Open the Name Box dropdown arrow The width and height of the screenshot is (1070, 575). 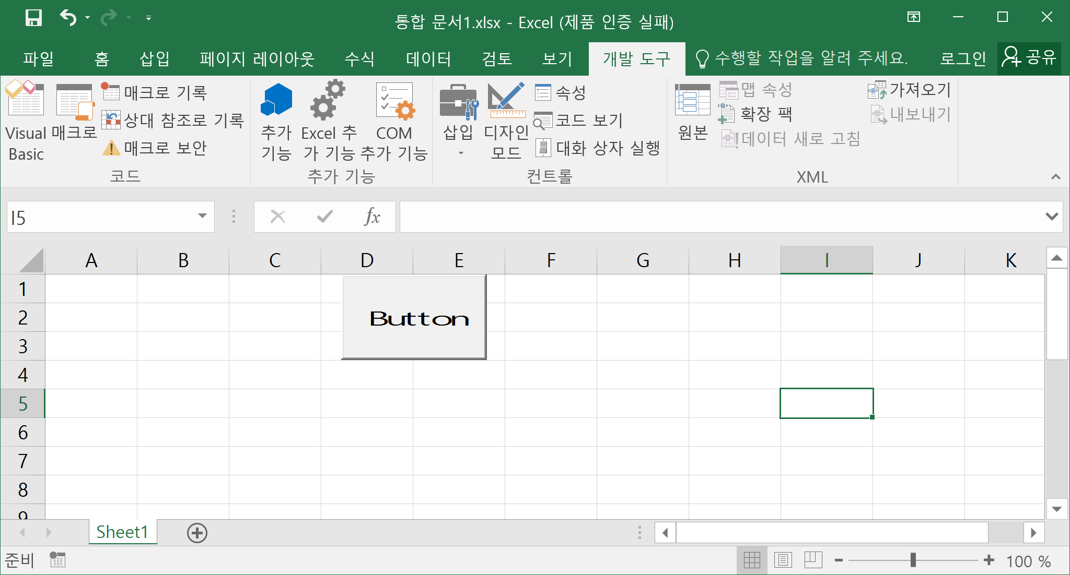[202, 217]
